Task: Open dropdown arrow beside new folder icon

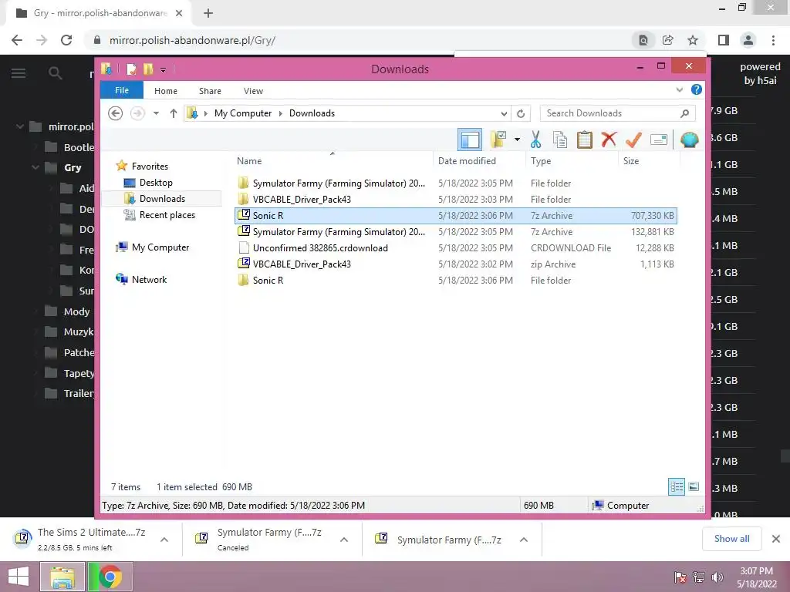Action: coord(517,140)
